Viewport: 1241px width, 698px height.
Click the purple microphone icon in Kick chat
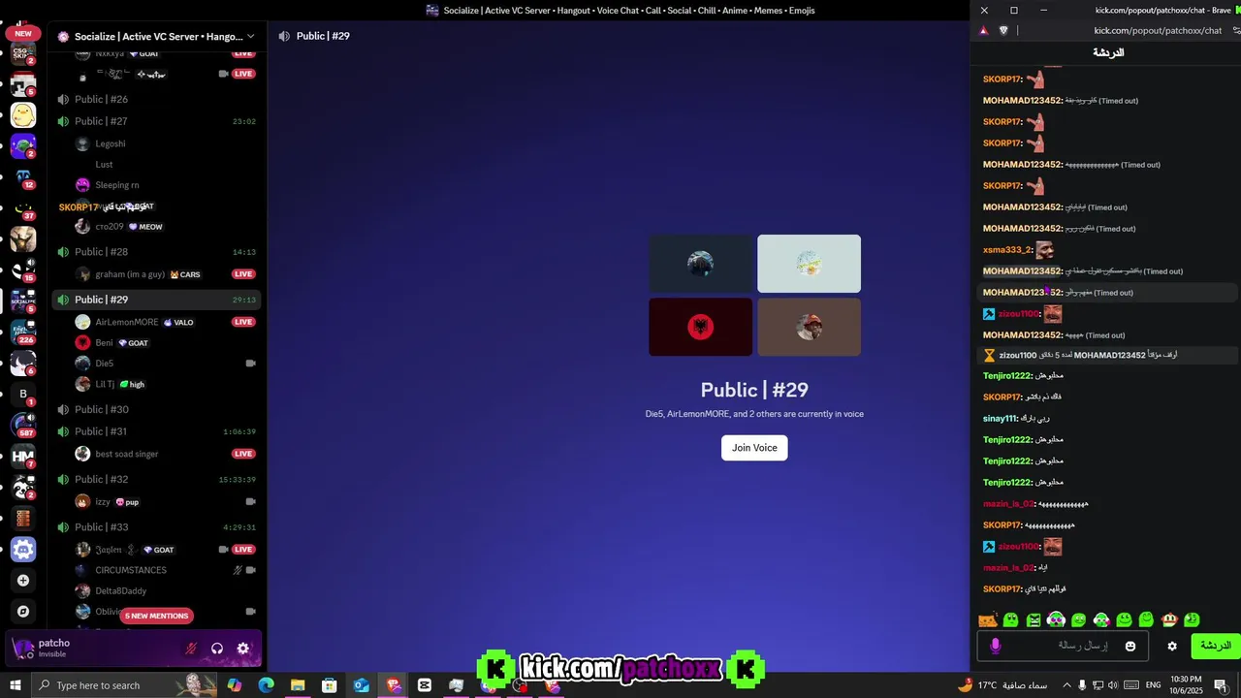click(x=995, y=646)
